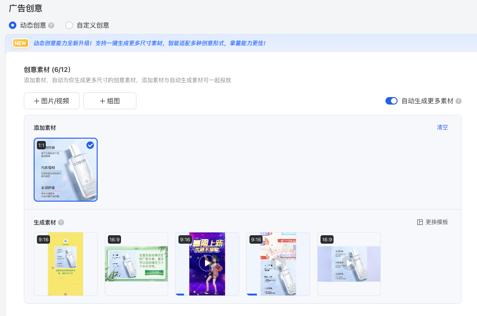Click the 16:9 badge on green bamboo thumbnail
This screenshot has width=477, height=316.
[114, 239]
